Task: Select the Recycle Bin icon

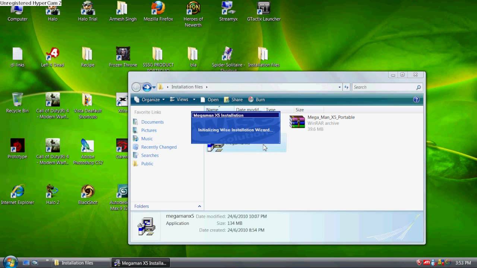Action: click(x=18, y=103)
